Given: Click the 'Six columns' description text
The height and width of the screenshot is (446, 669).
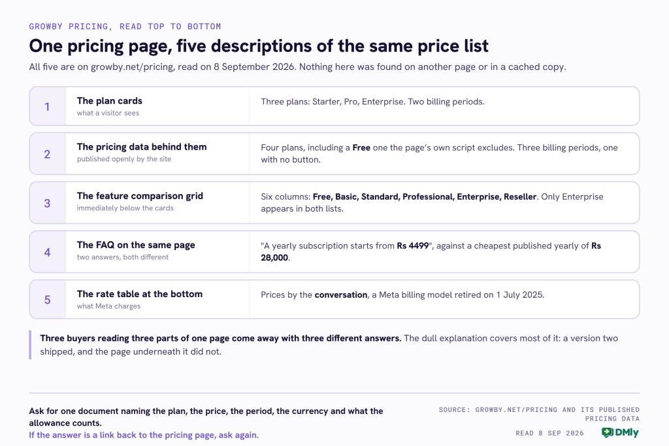Looking at the screenshot, I should (x=432, y=202).
